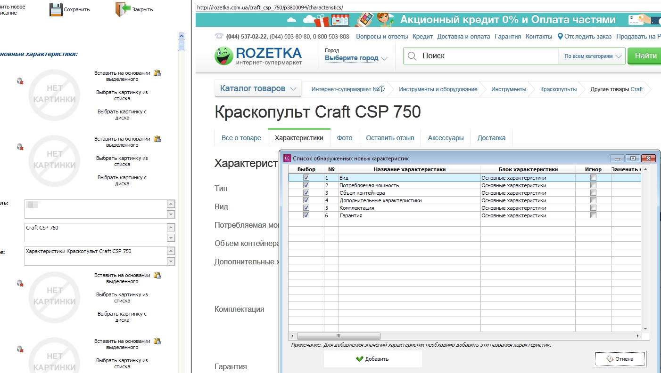The width and height of the screenshot is (661, 373).
Task: Click the Блок характеристики column header
Action: [528, 169]
